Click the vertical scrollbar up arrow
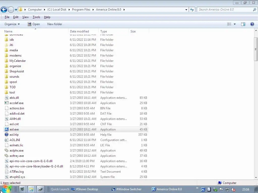The image size is (258, 193). coord(256,30)
